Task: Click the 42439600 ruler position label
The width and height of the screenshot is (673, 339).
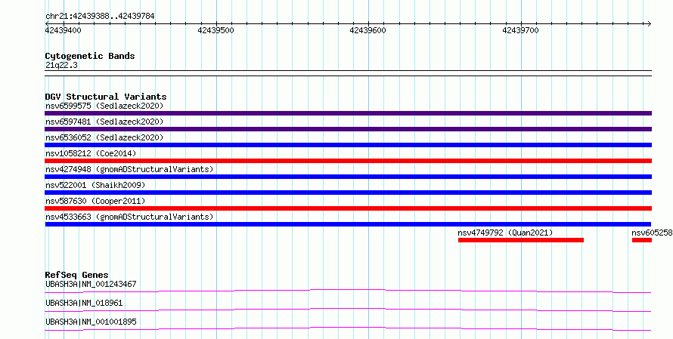Action: point(368,30)
